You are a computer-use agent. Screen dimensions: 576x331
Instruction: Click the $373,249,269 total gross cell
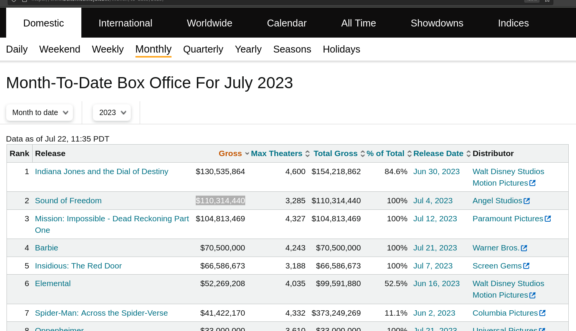pos(336,313)
